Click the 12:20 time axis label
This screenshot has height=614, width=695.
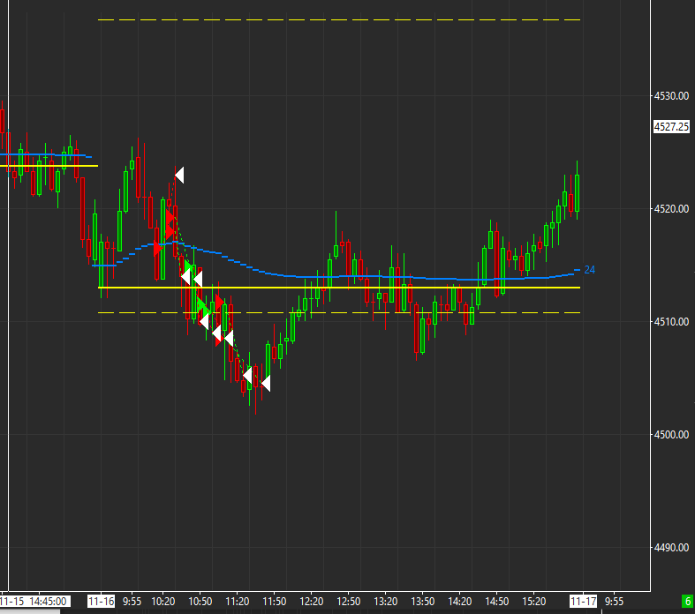[x=312, y=602]
